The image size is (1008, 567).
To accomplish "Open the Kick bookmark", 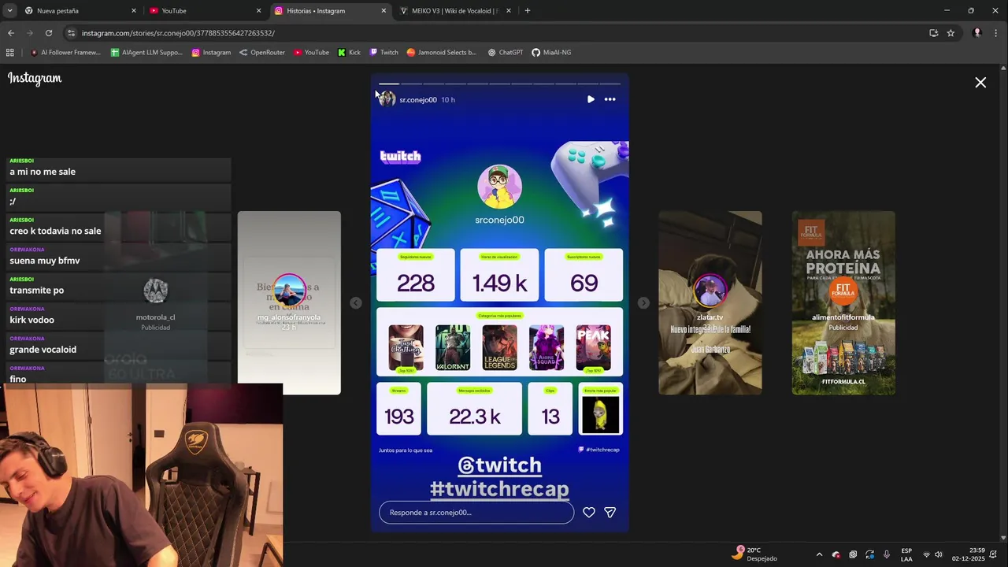I will click(349, 53).
